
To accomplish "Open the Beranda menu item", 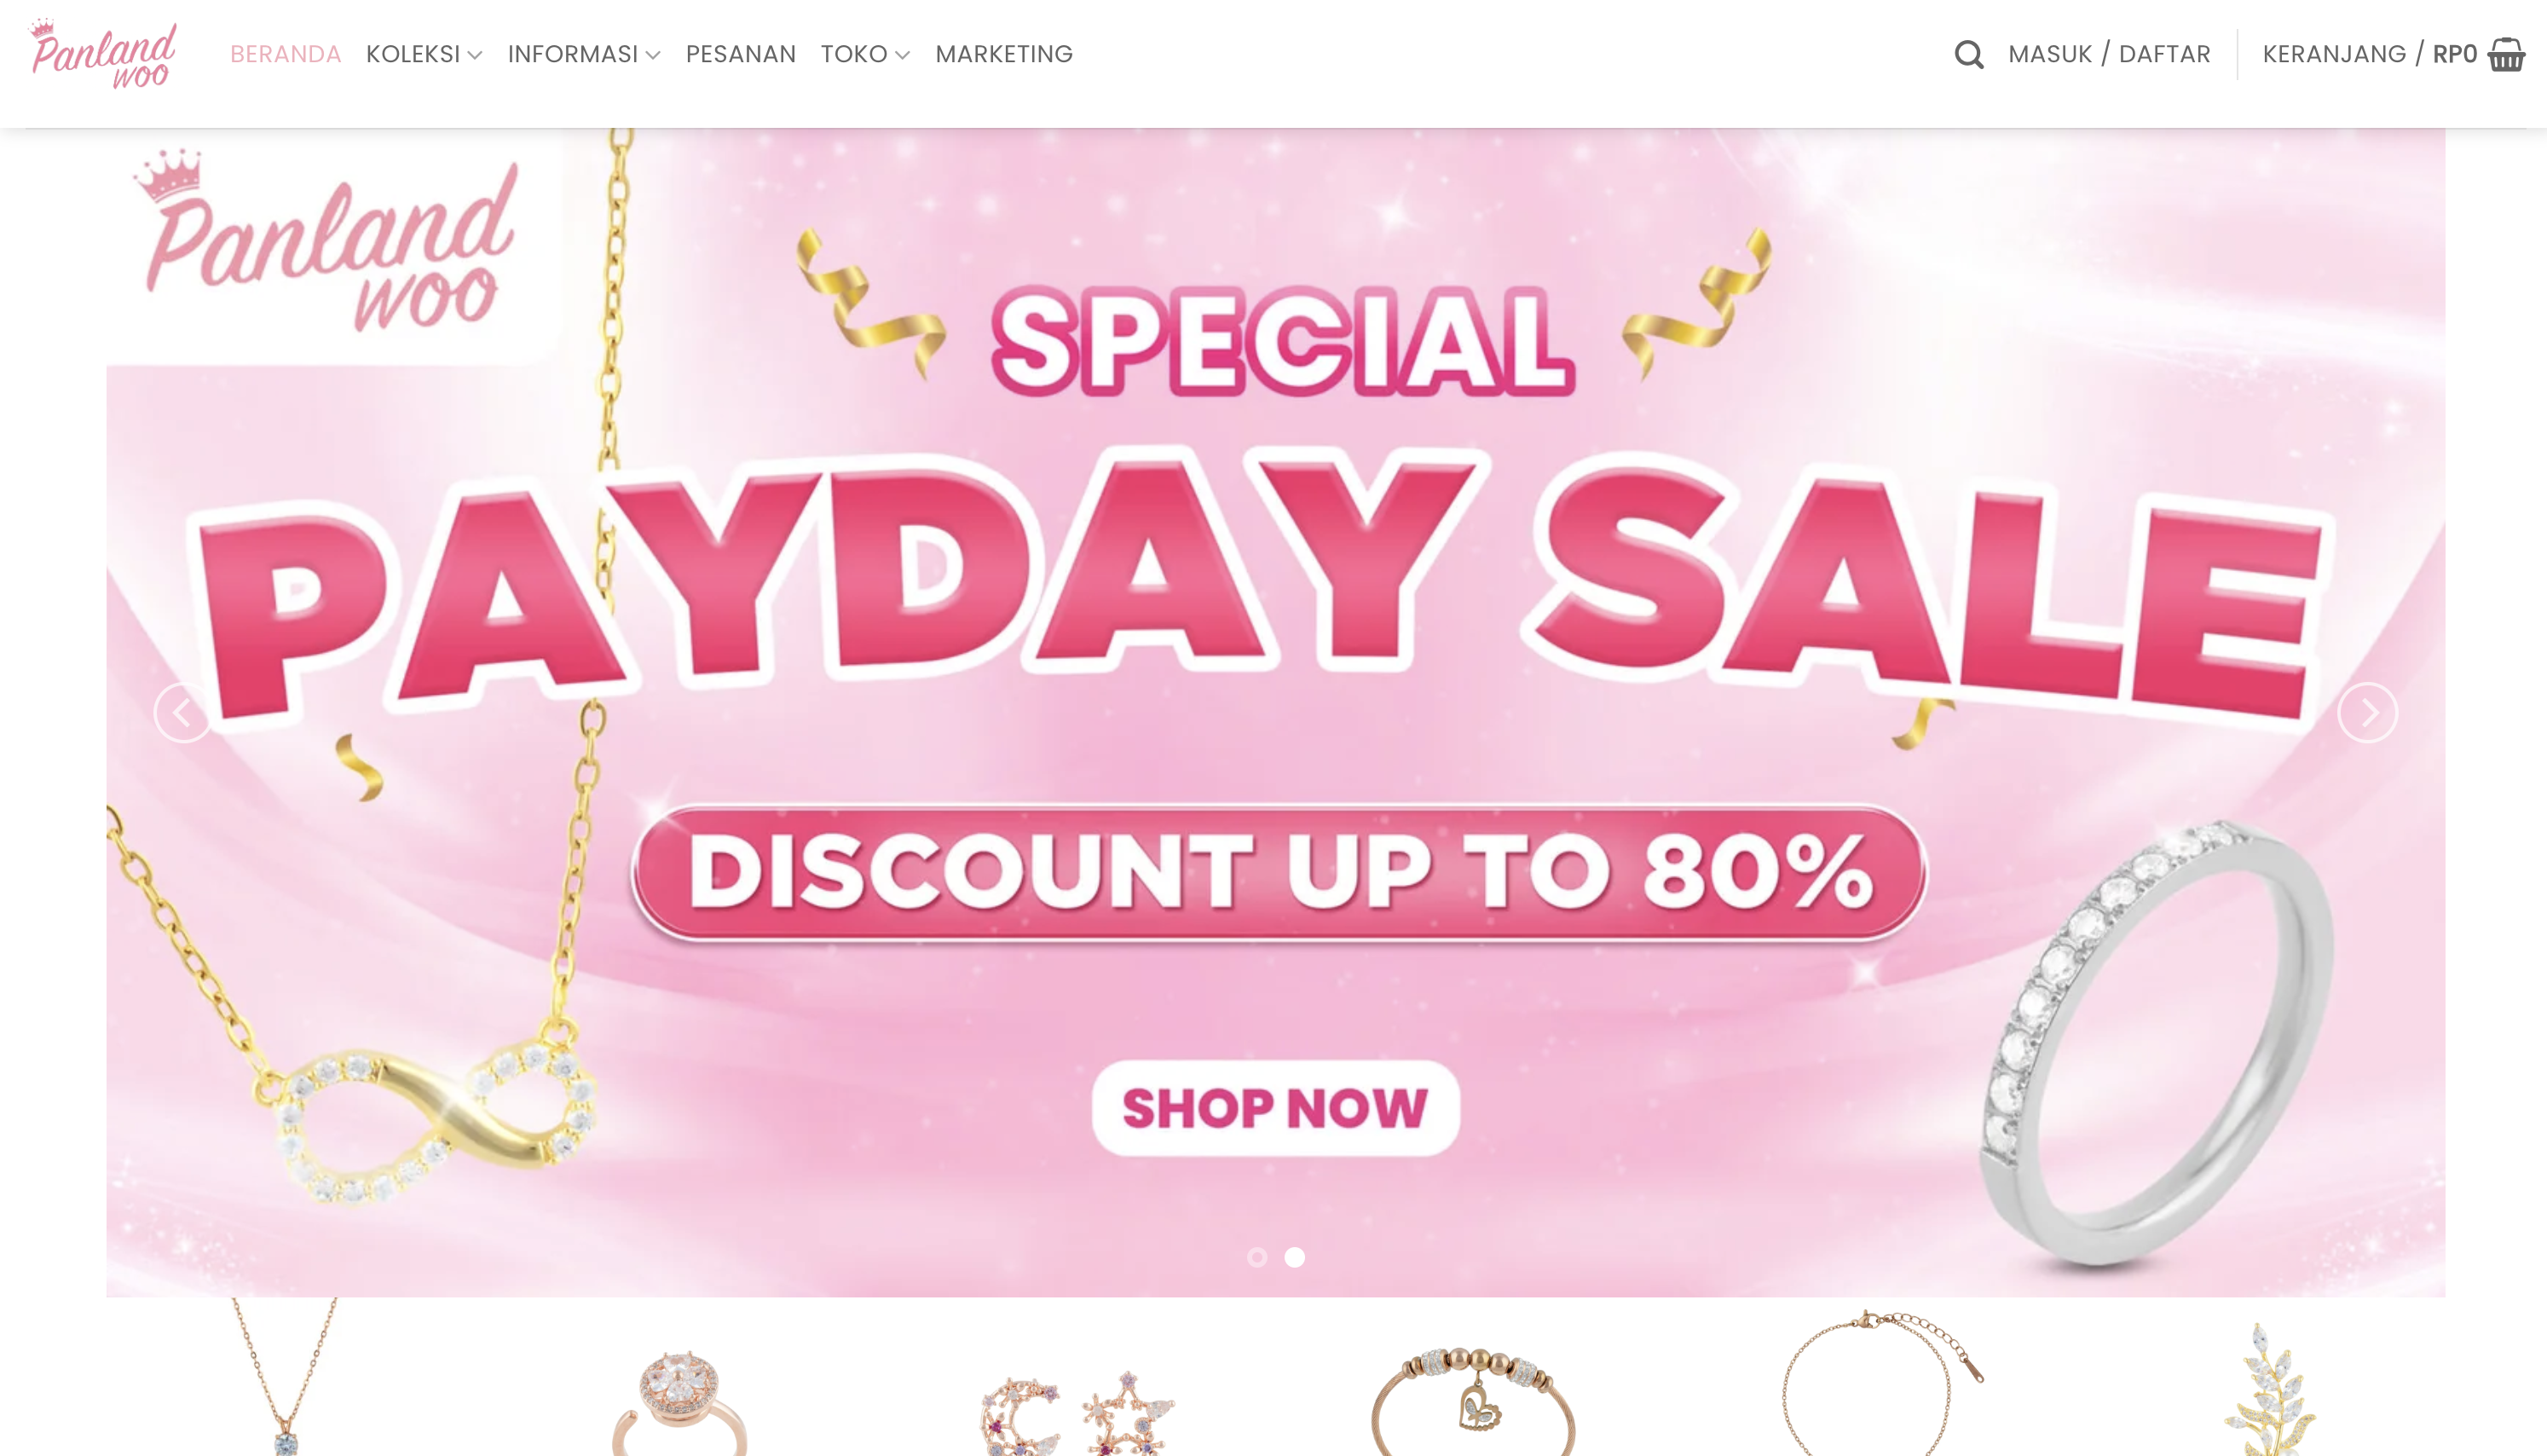I will tap(286, 54).
